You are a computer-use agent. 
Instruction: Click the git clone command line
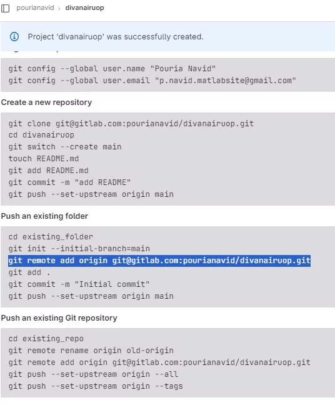[x=131, y=124]
